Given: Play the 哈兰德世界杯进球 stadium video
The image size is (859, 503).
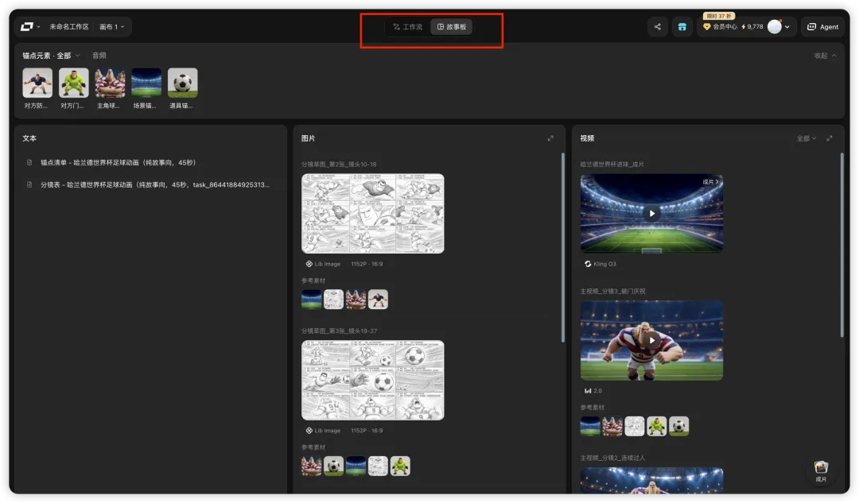Looking at the screenshot, I should click(x=651, y=214).
